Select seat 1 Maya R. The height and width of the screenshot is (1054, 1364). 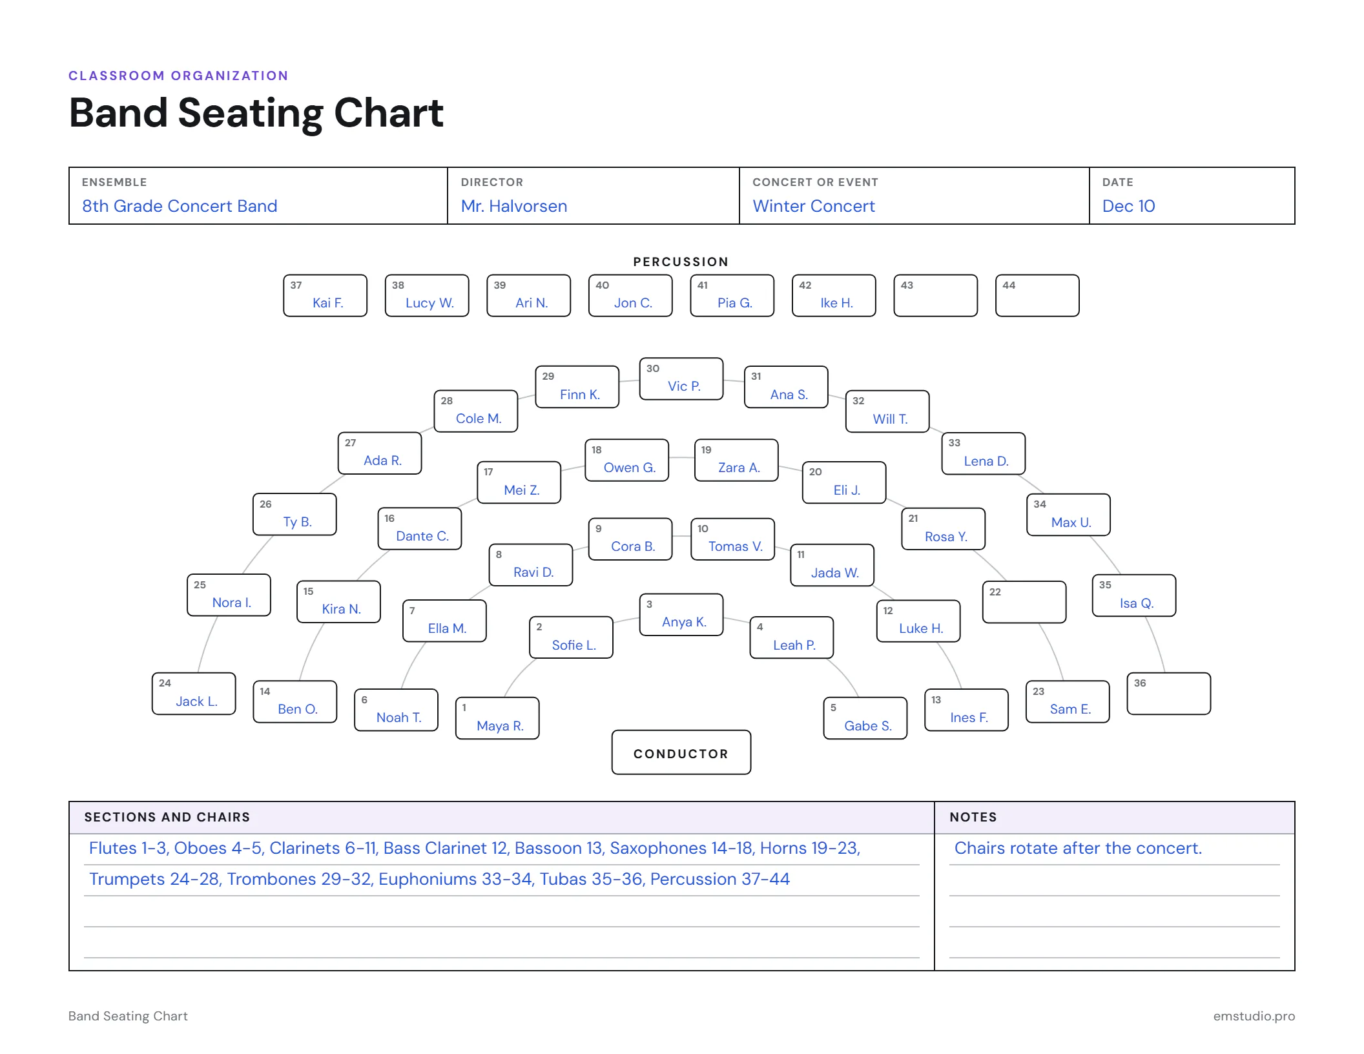pyautogui.click(x=497, y=718)
